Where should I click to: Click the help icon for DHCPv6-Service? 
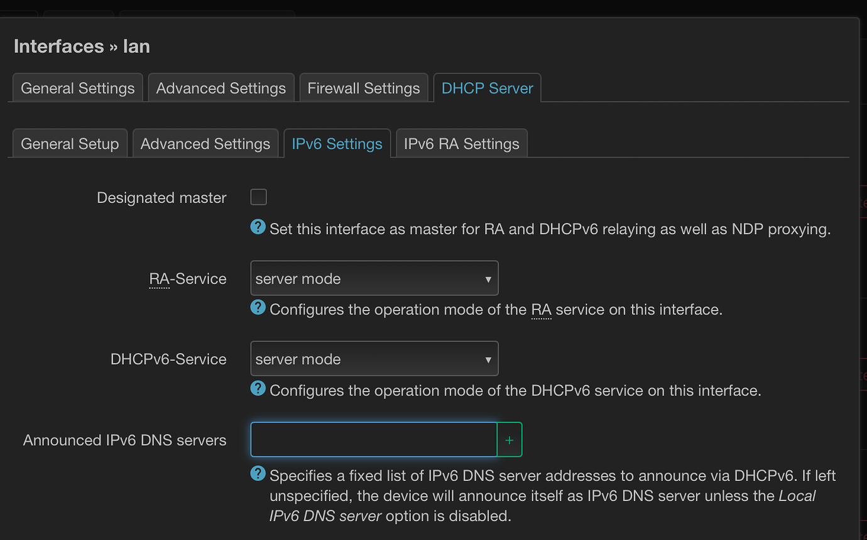(258, 388)
